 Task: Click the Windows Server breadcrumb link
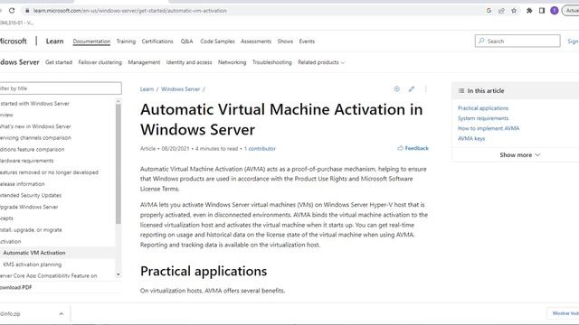pos(181,89)
